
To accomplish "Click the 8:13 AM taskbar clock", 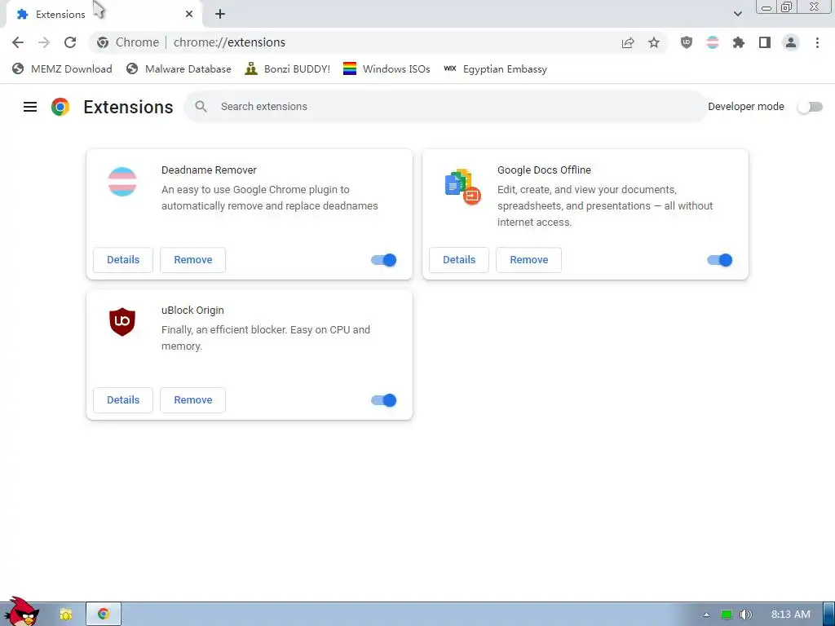I will pos(791,615).
